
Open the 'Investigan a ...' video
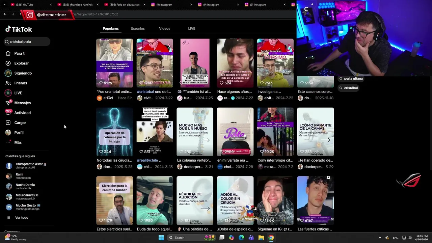(x=275, y=63)
